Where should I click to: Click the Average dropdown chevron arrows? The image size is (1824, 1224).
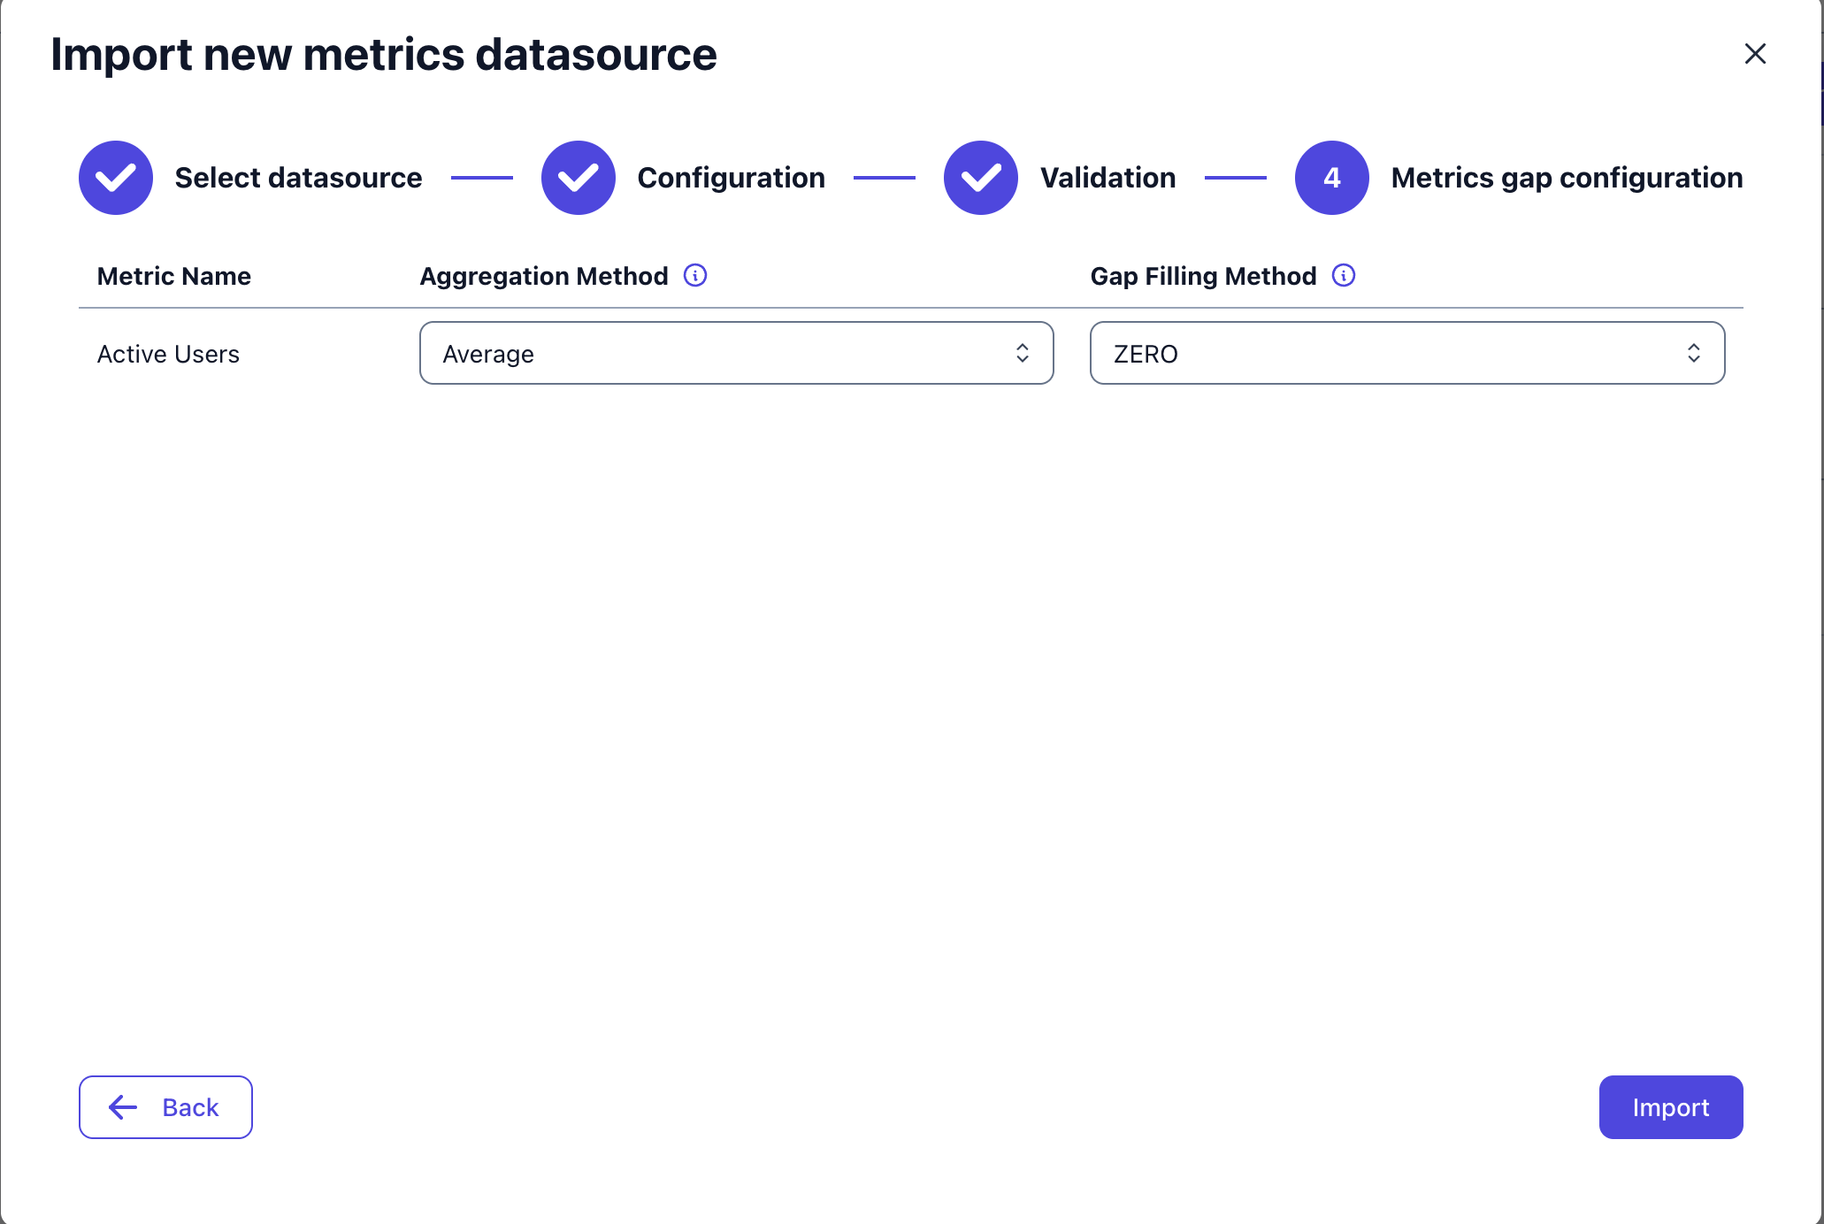(x=1023, y=354)
